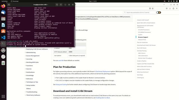The height and width of the screenshot is (100, 179).
Task: Open the Sizing and Scaling link
Action: pos(62,84)
